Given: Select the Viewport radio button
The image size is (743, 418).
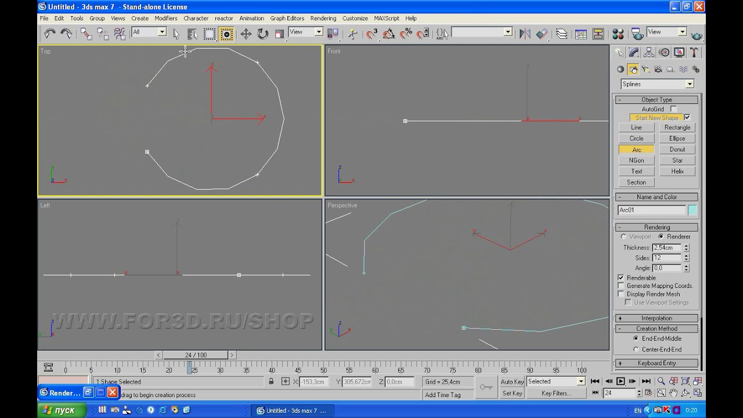Looking at the screenshot, I should pyautogui.click(x=623, y=237).
